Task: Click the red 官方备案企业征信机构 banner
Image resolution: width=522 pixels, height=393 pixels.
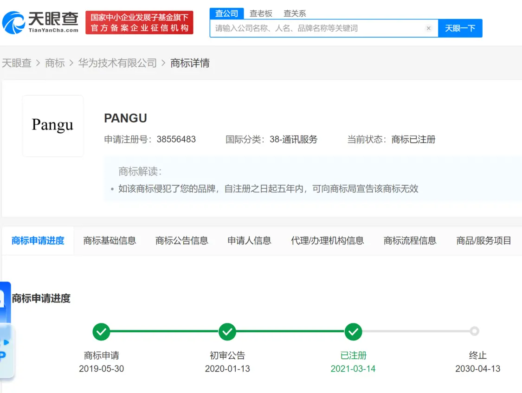Action: [139, 23]
